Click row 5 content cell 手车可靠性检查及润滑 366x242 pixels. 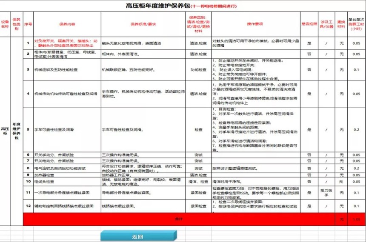pyautogui.click(x=67, y=130)
